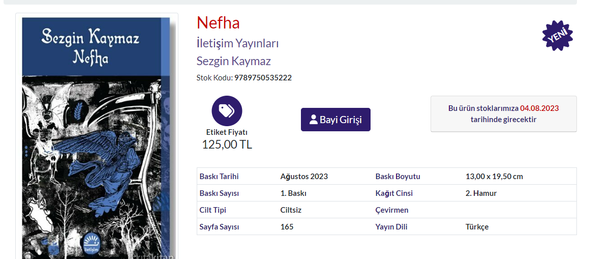Click the stock code 9789750535222
Image resolution: width=611 pixels, height=259 pixels.
[x=263, y=78]
